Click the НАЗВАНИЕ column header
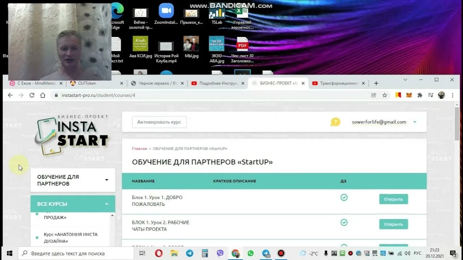463x260 pixels. pos(143,181)
